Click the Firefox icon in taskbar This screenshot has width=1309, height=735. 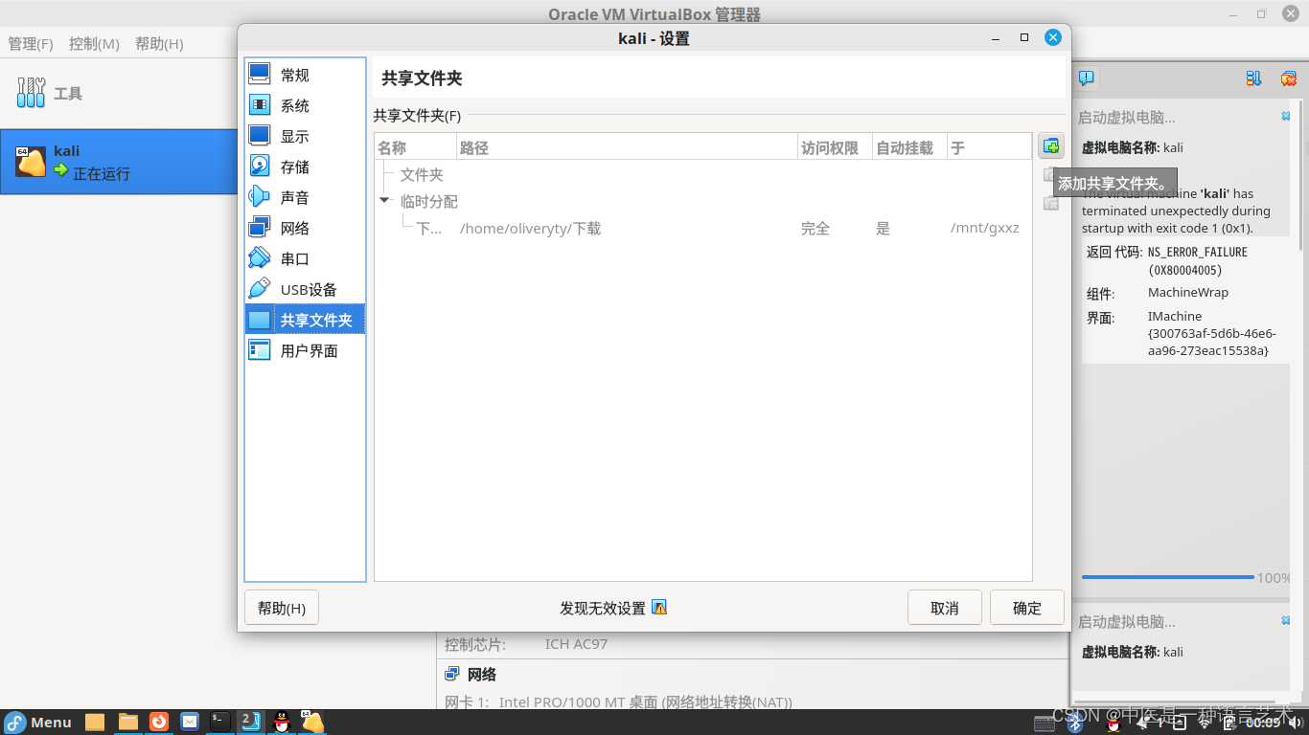pos(159,722)
